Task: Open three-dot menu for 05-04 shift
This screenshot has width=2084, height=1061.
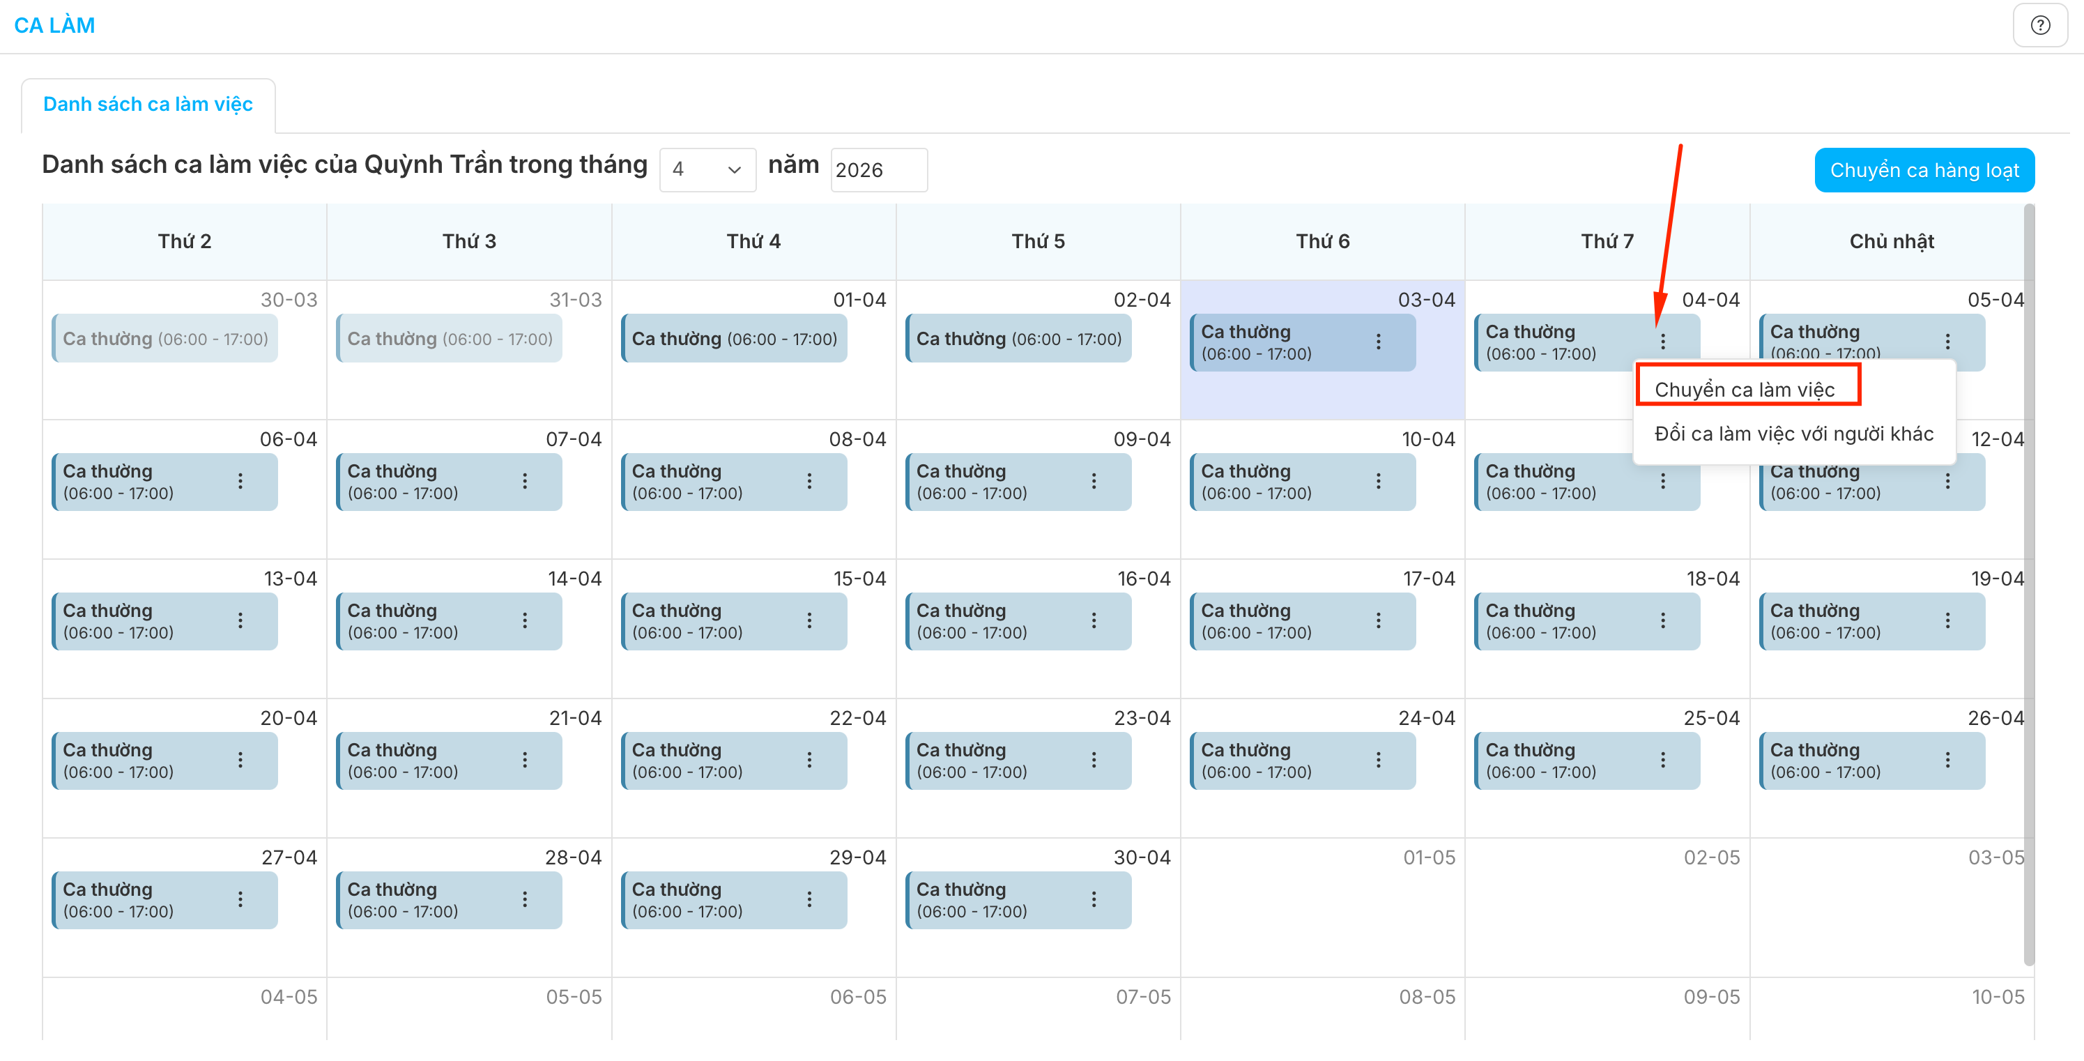Action: point(1947,342)
